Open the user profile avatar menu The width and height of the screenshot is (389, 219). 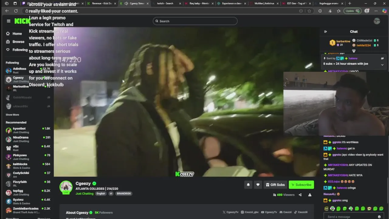(377, 21)
